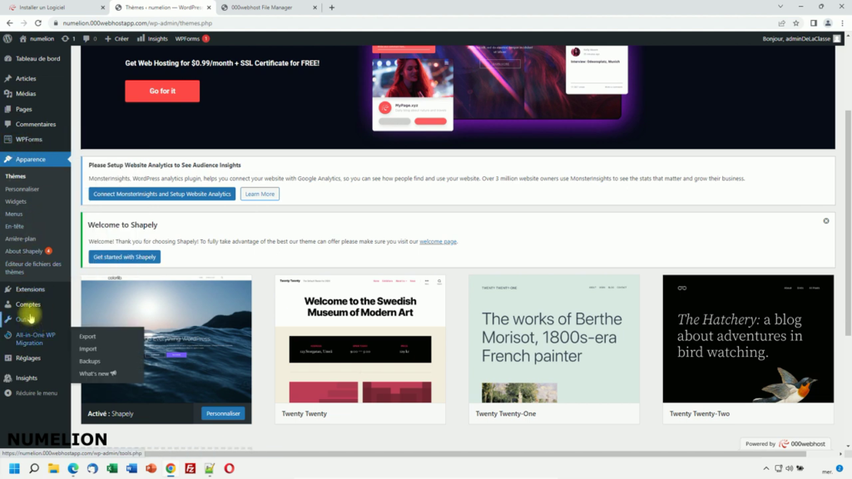This screenshot has height=479, width=852.
Task: Open Windows search in taskbar
Action: pos(34,468)
